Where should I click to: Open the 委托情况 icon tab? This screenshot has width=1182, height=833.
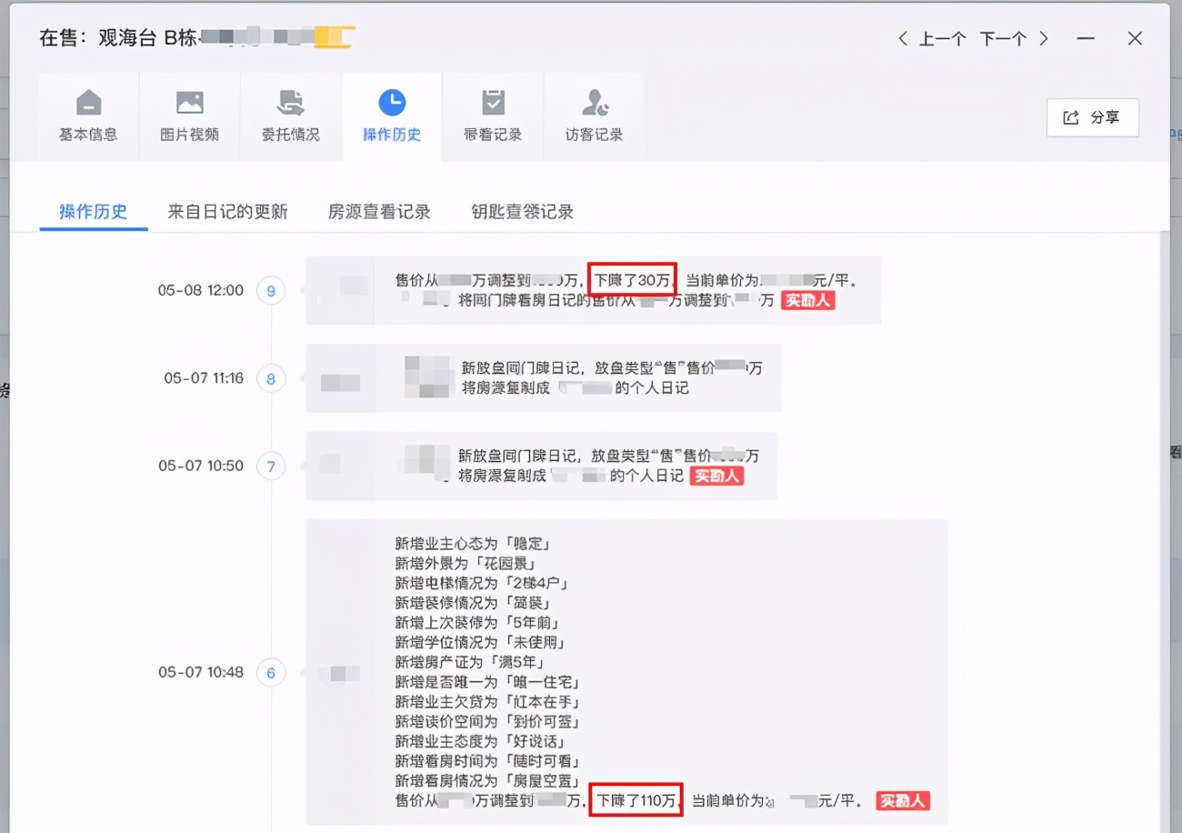[x=291, y=116]
